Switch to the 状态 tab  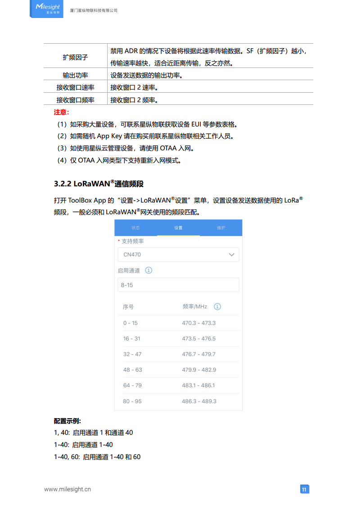point(136,228)
